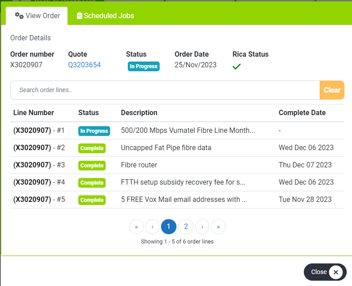This screenshot has width=352, height=286.
Task: Click the order number X3020907 value
Action: (26, 65)
